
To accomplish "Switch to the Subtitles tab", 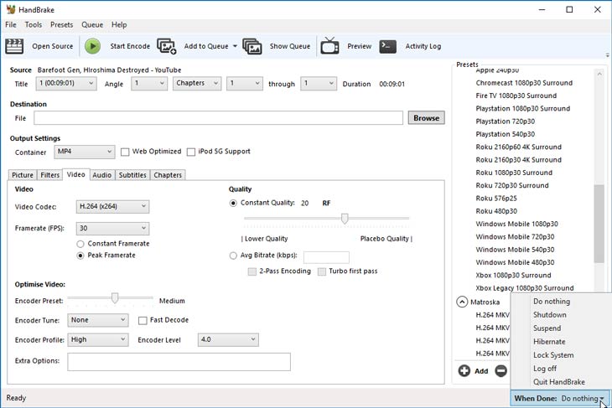I will pos(132,175).
